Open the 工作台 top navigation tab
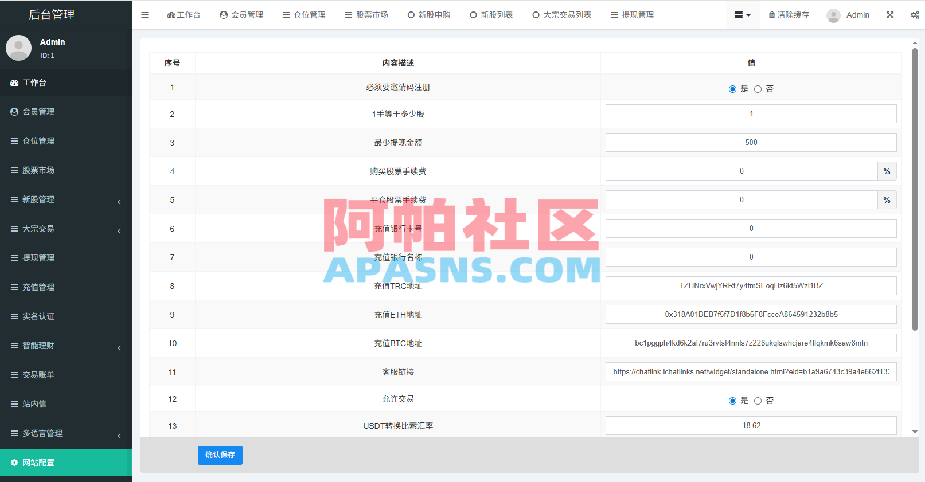Viewport: 925px width, 482px height. (x=184, y=15)
